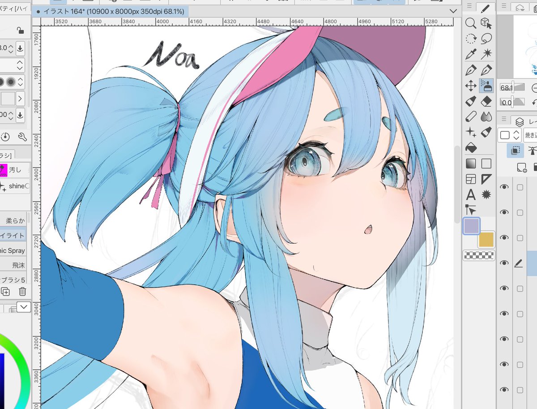This screenshot has height=409, width=537.
Task: Select the Correct line tool
Action: coord(471,210)
